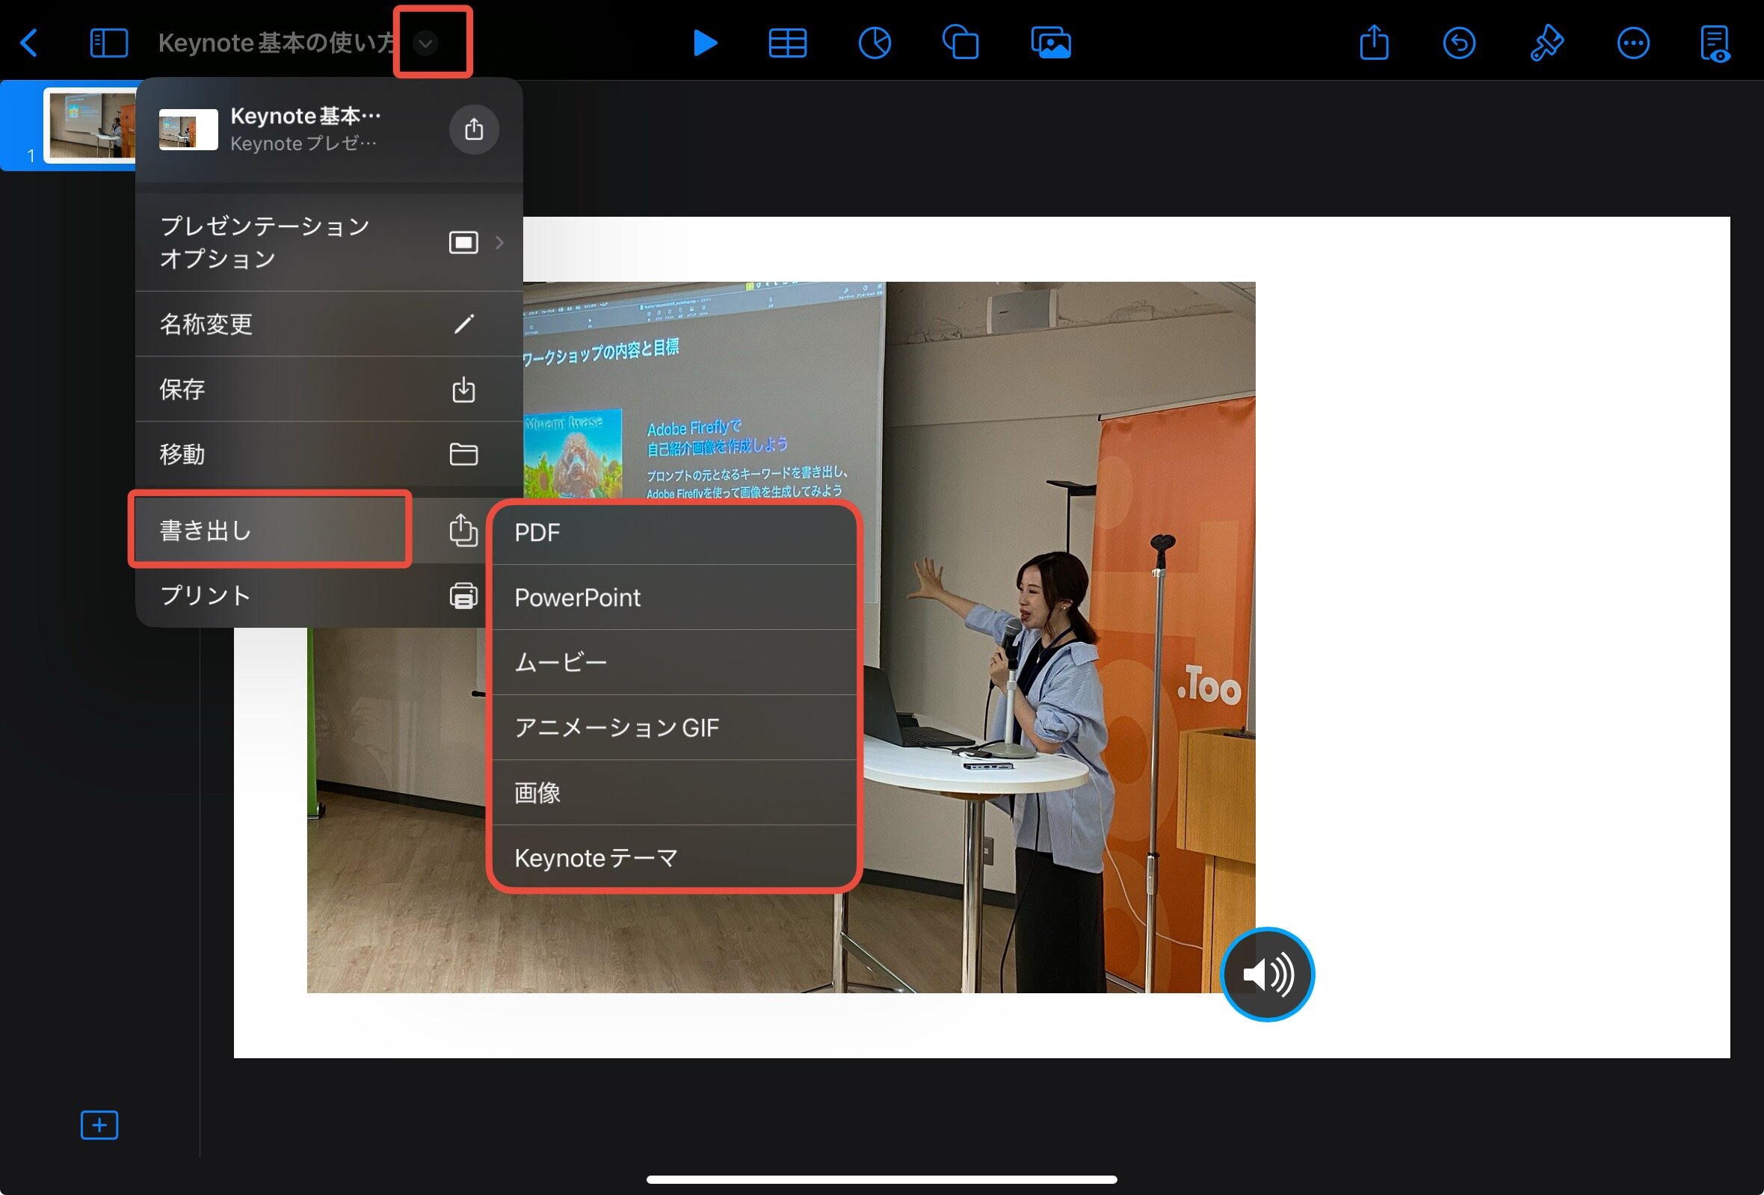Insert media with the photo icon

click(x=1051, y=43)
